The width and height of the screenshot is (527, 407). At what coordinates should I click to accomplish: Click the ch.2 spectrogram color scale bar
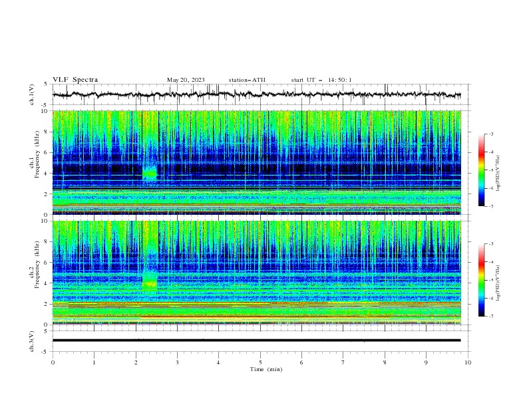click(x=481, y=280)
